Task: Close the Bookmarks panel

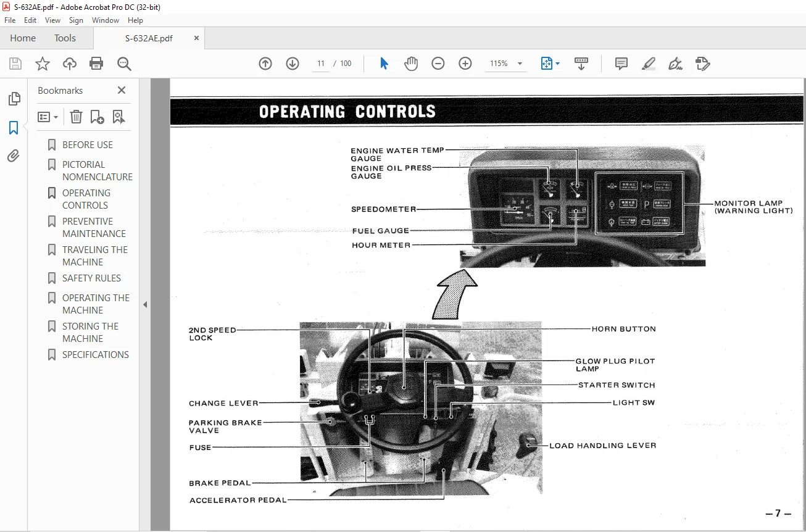Action: coord(122,90)
